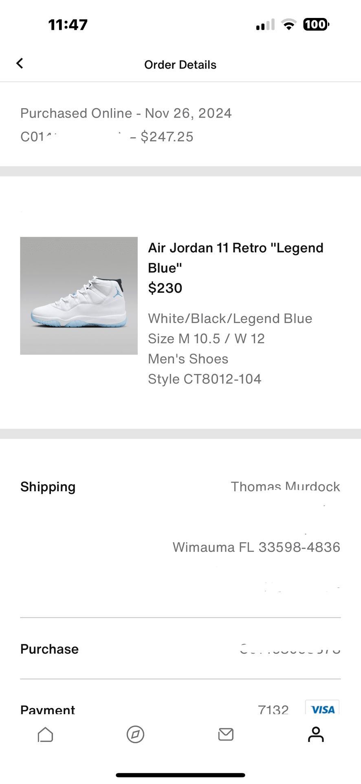Tap the Visa card logo
This screenshot has width=361, height=784.
tap(322, 708)
